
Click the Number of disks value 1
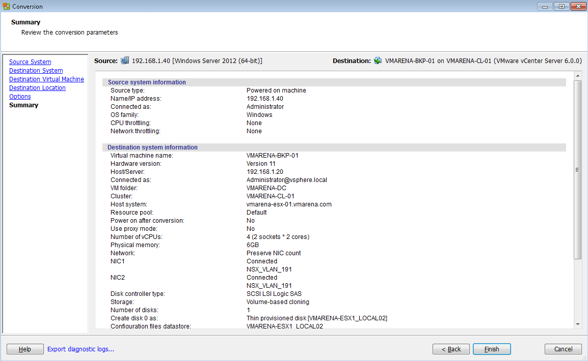(x=248, y=310)
